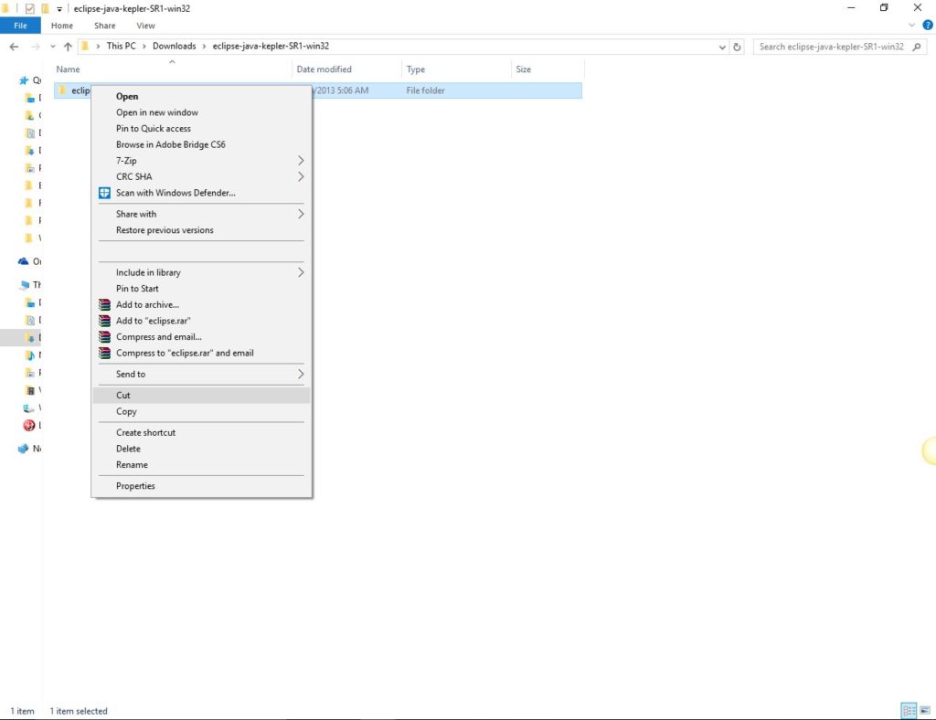
Task: Click the refresh icon beside the address bar
Action: pos(738,46)
